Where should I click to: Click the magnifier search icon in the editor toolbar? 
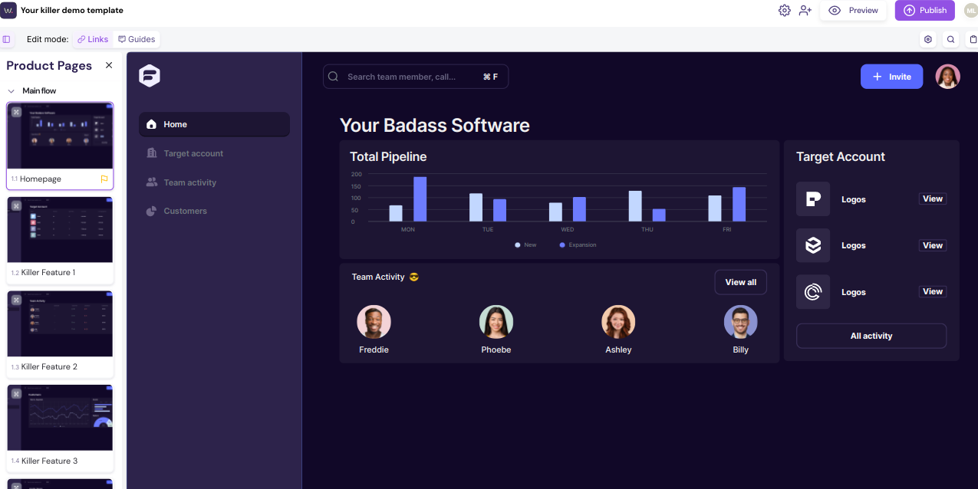pyautogui.click(x=950, y=39)
